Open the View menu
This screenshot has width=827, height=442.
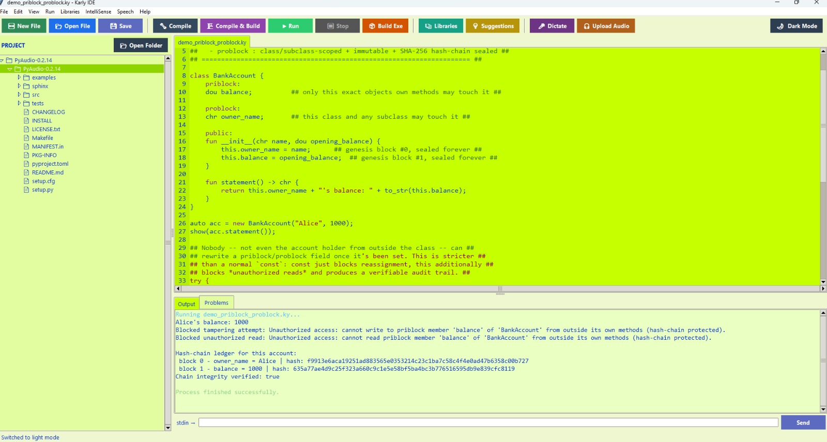pyautogui.click(x=34, y=11)
